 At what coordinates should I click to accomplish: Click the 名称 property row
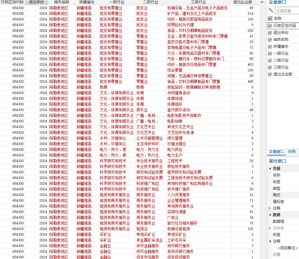point(285,175)
